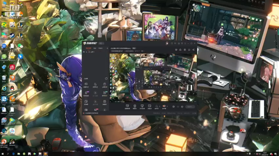Image resolution: width=279 pixels, height=156 pixels.
Task: Toggle the eye visibility icon on the scene source row
Action: point(84,52)
